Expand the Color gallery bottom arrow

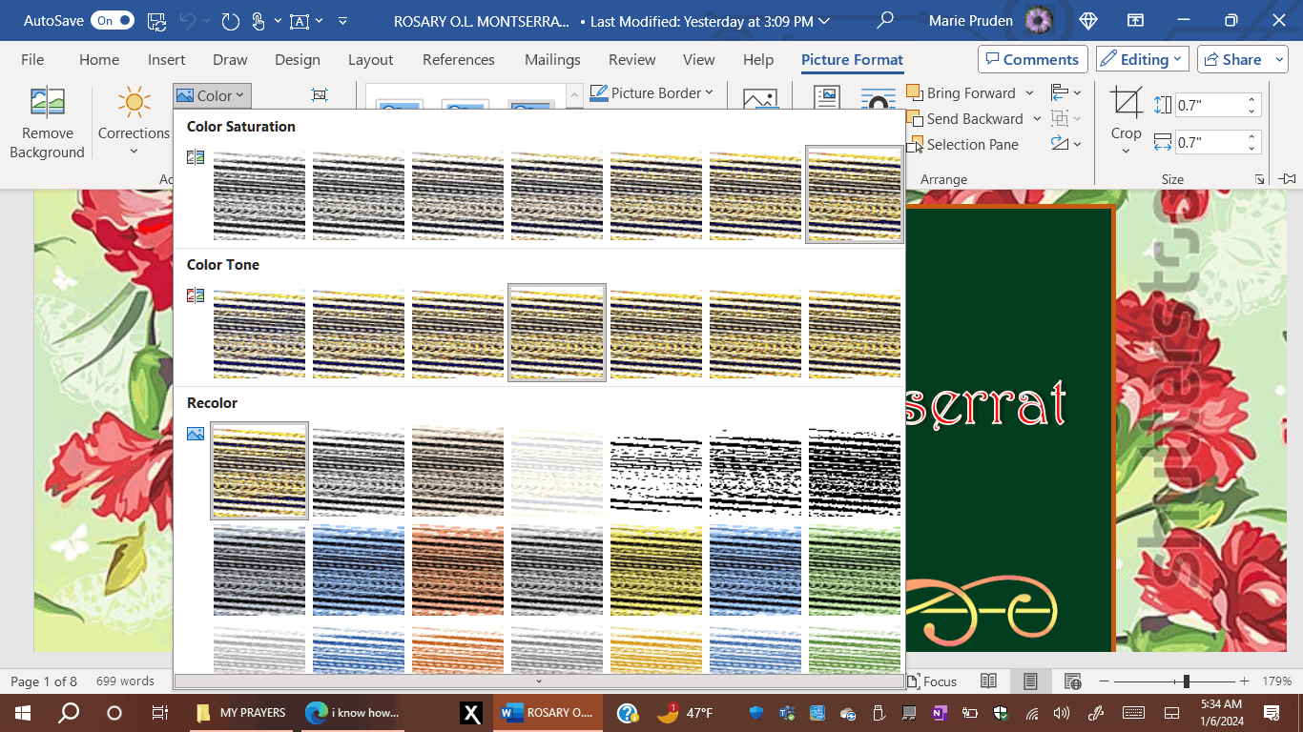(539, 681)
